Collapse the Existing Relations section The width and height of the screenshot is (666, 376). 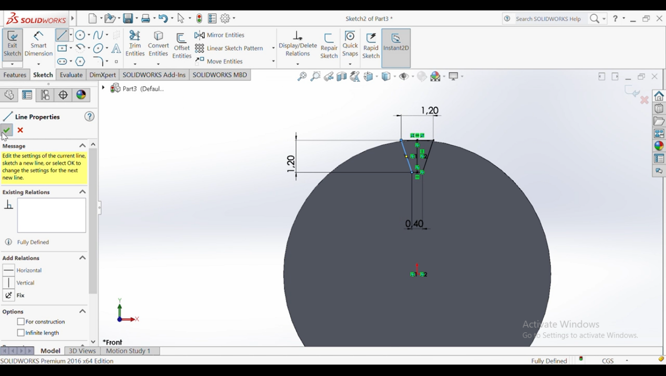point(82,192)
